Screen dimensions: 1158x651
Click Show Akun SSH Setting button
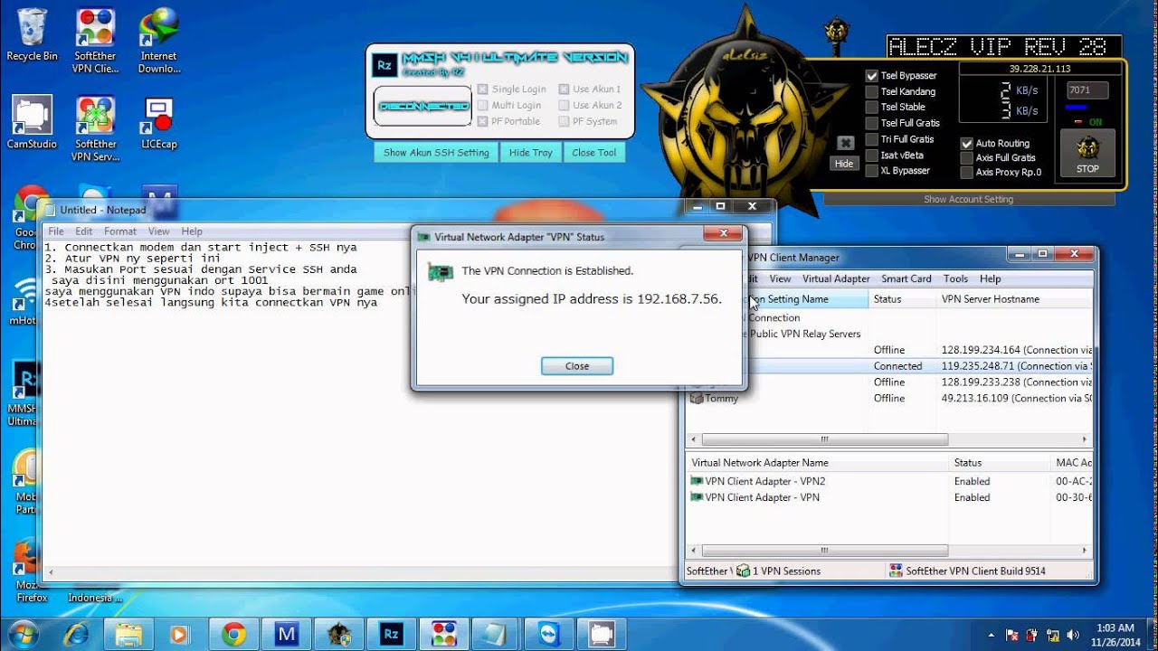click(x=436, y=153)
